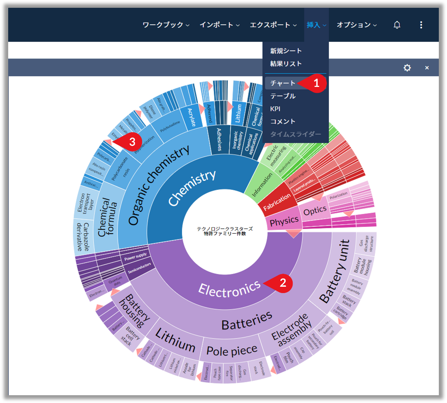This screenshot has height=403, width=447.
Task: Select コメント from the insert menu
Action: click(x=283, y=121)
